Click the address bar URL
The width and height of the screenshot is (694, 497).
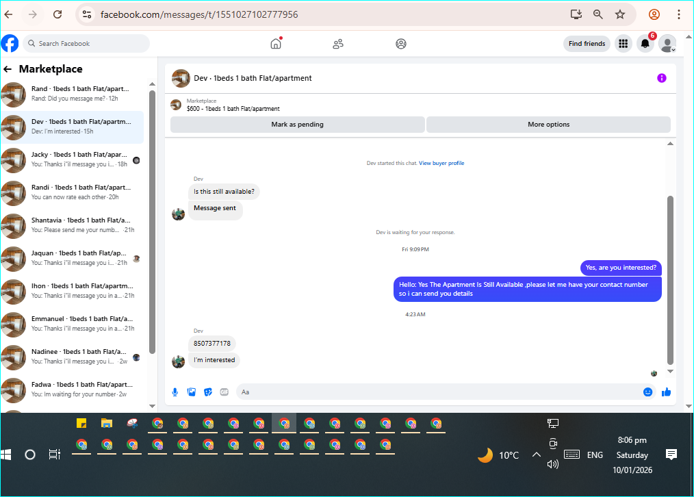click(199, 14)
